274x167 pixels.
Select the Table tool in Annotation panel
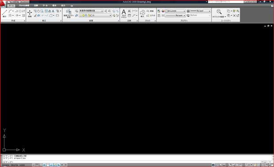(x=129, y=16)
